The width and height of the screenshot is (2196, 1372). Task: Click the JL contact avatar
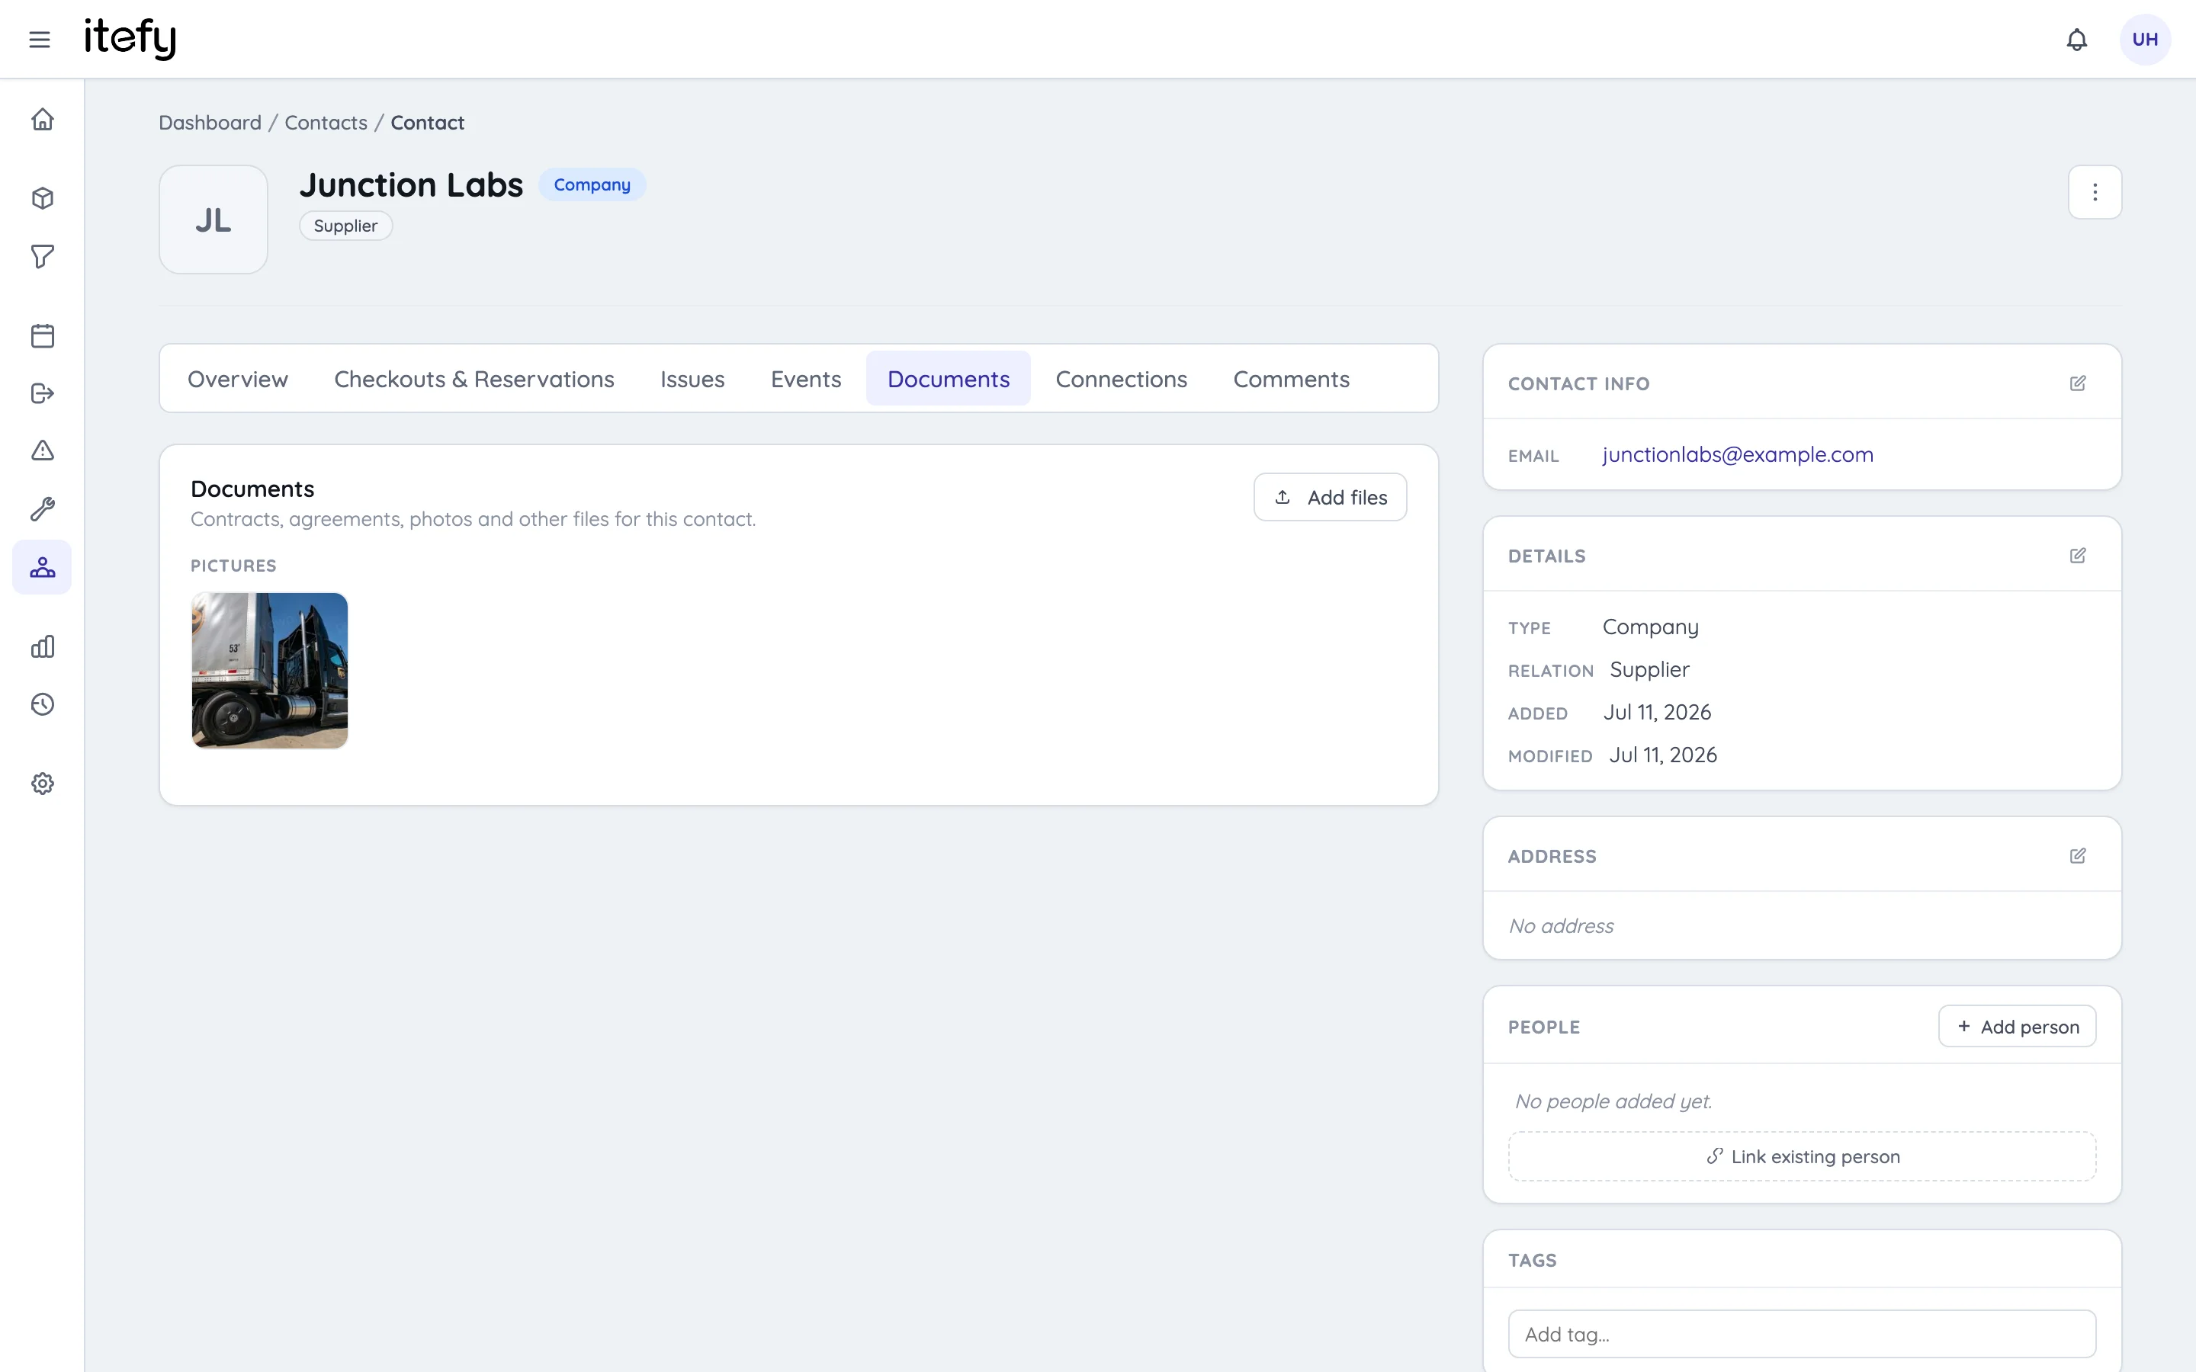pos(213,220)
